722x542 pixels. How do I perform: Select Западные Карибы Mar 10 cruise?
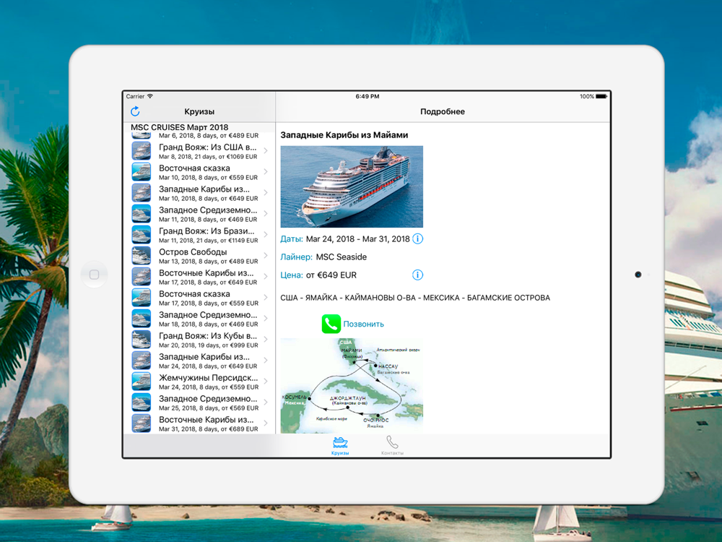pos(199,193)
